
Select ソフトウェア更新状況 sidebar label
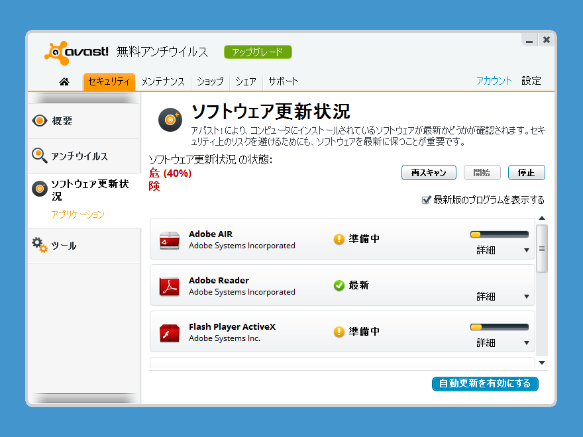(x=90, y=190)
